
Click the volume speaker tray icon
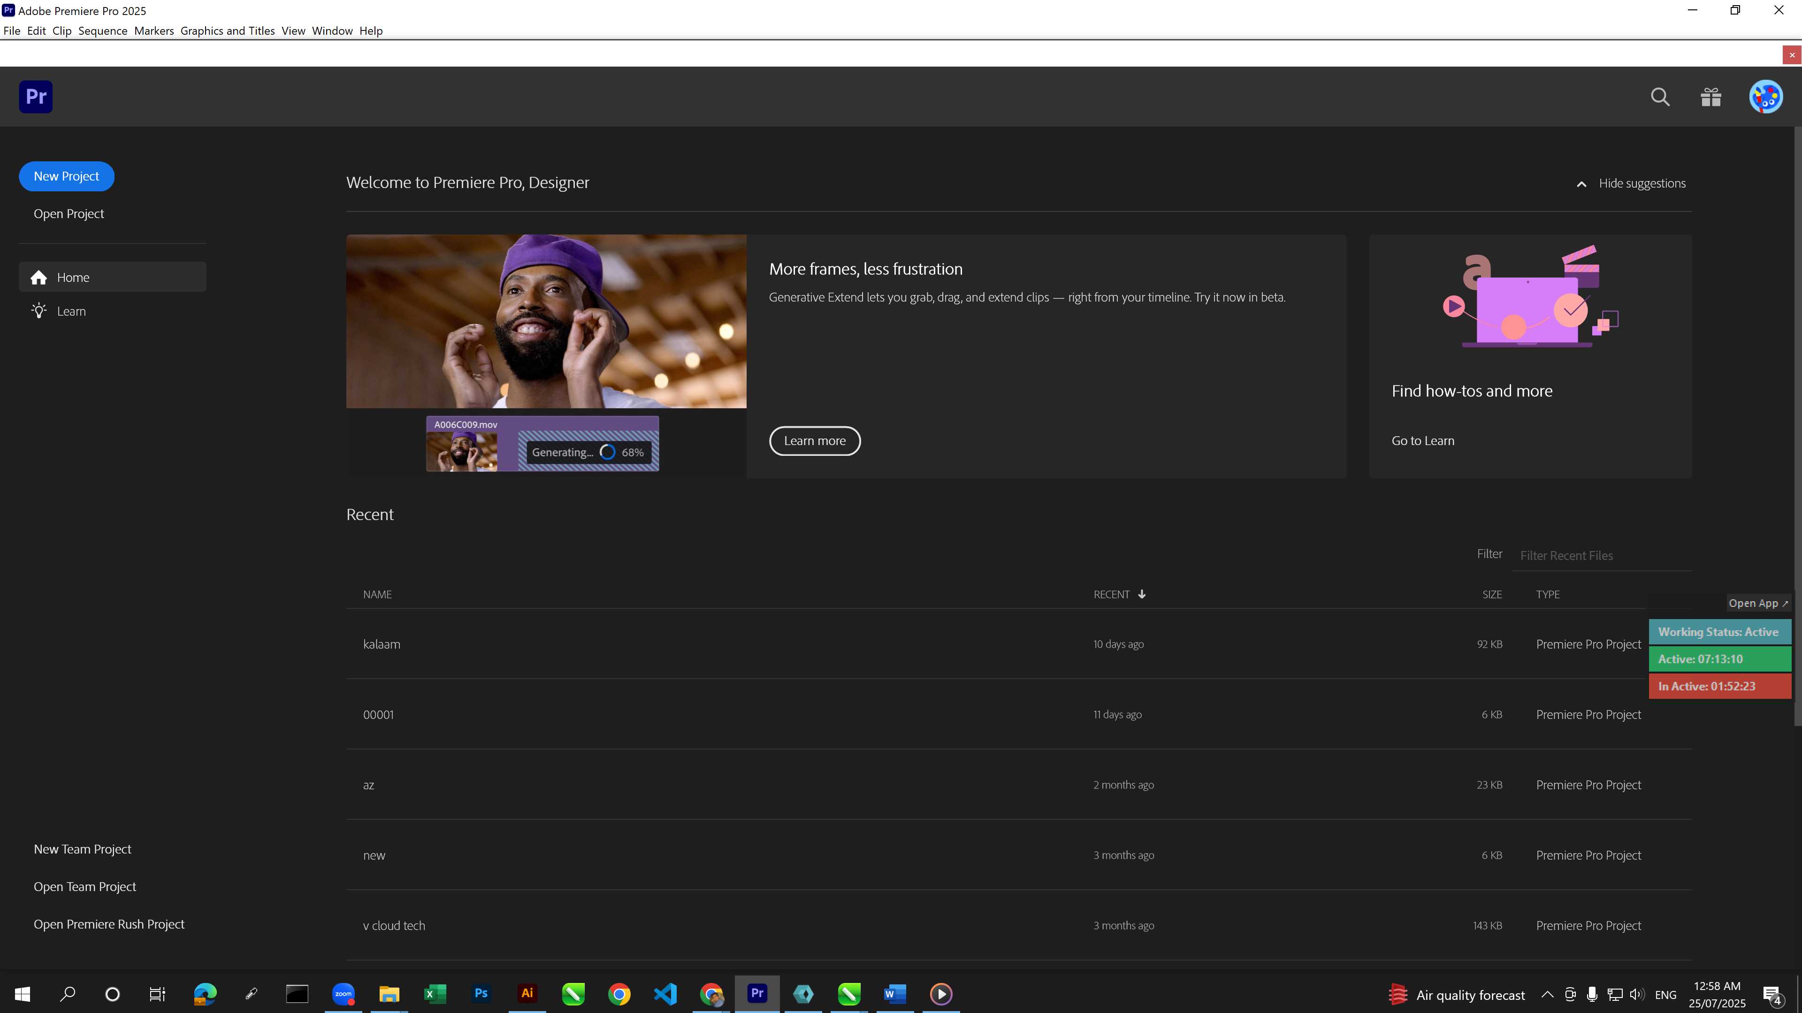[x=1637, y=994]
